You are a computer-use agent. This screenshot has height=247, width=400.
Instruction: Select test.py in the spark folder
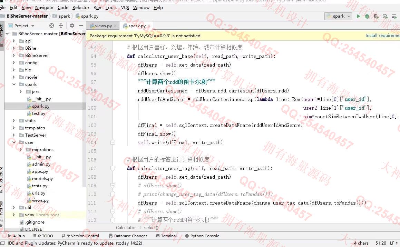pos(39,113)
